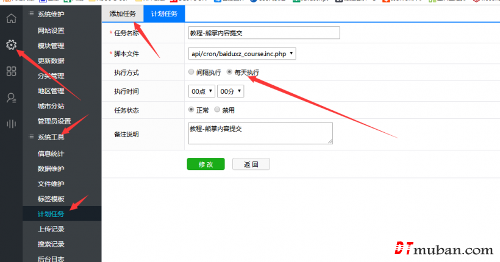
Task: Click the 任务名称 text field
Action: (264, 33)
